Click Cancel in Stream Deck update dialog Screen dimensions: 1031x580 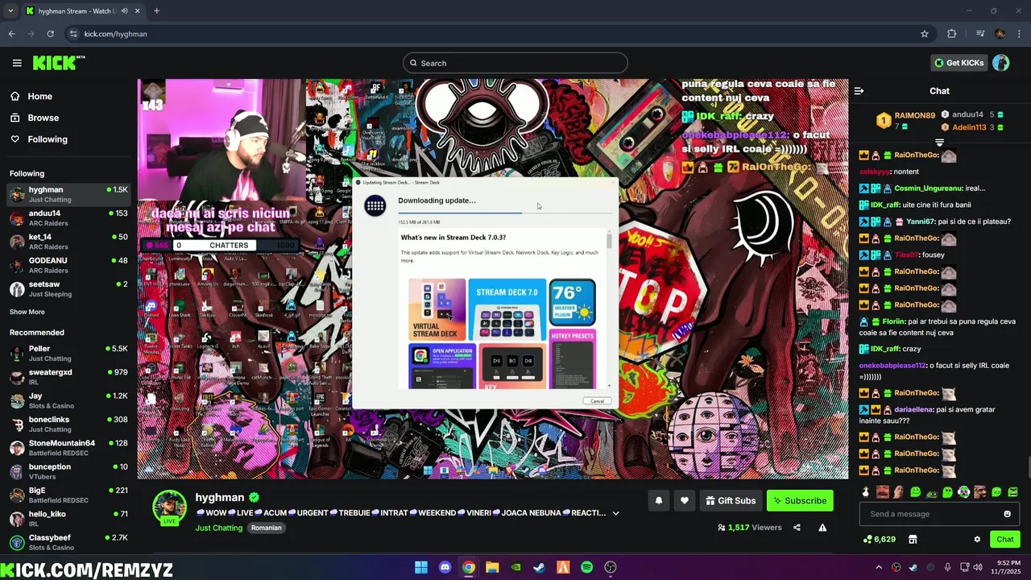tap(597, 400)
